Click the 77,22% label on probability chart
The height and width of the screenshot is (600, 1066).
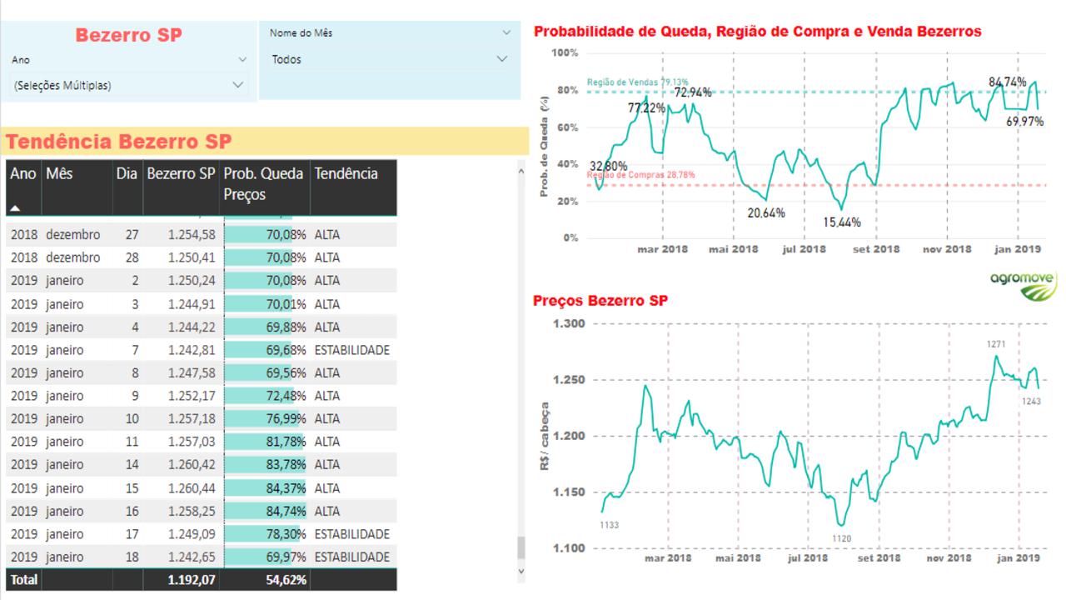pyautogui.click(x=646, y=107)
